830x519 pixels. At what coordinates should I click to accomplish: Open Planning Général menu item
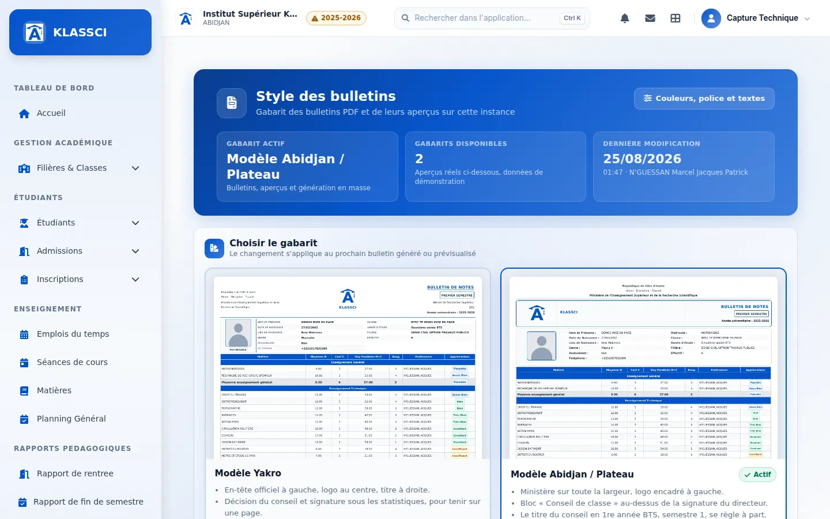(80, 419)
